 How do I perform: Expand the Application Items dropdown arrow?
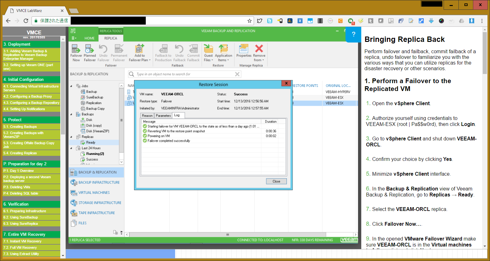pos(228,60)
